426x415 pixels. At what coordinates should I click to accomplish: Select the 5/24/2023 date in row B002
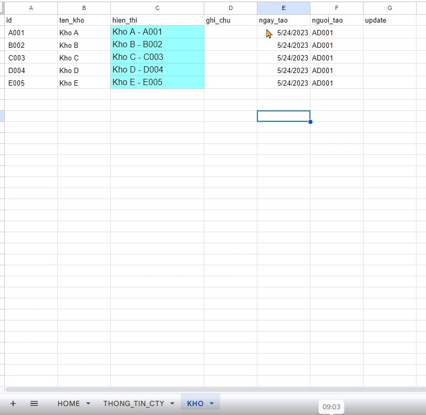pyautogui.click(x=284, y=45)
